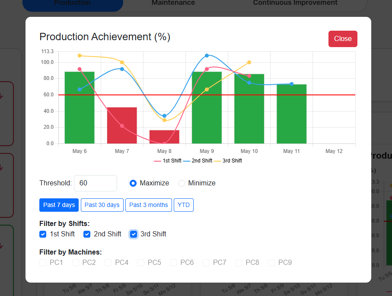Uncheck the 3rd Shift filter checkbox
Image resolution: width=392 pixels, height=296 pixels.
[134, 234]
